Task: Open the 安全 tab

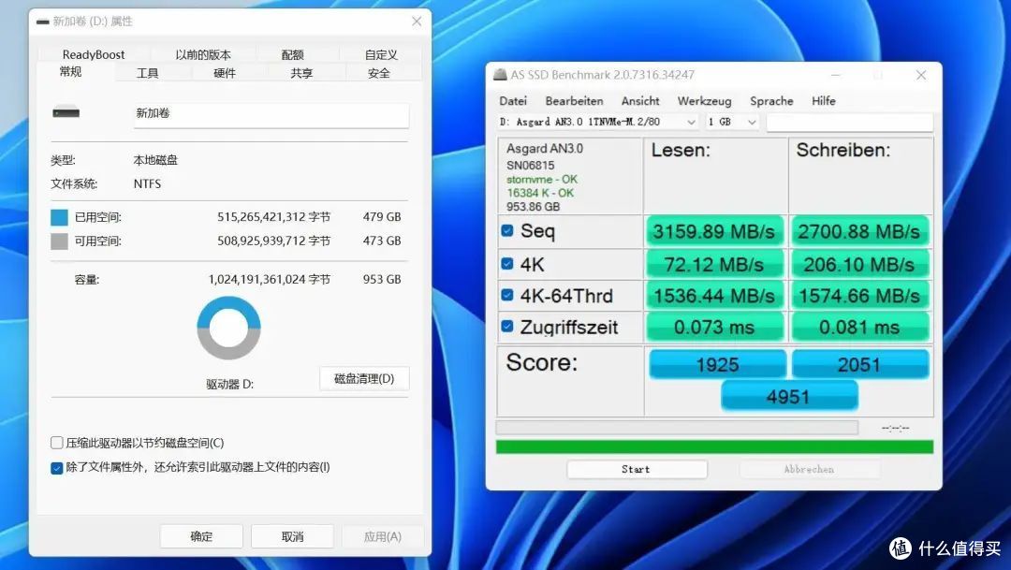Action: (x=379, y=73)
